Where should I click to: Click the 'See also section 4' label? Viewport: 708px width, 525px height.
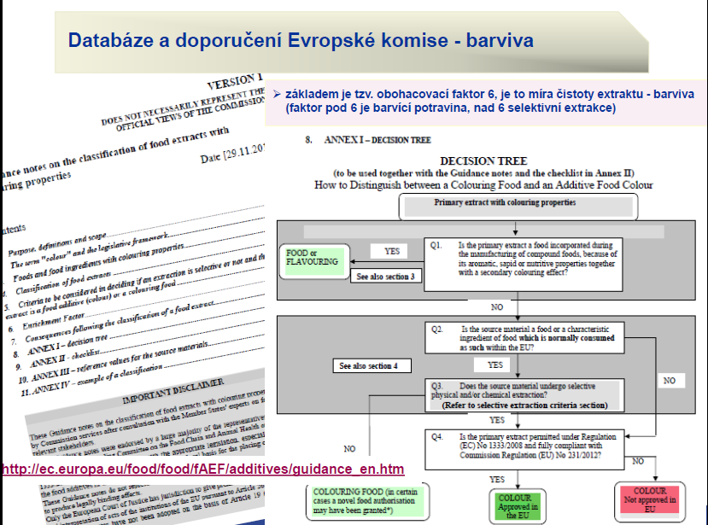point(372,365)
